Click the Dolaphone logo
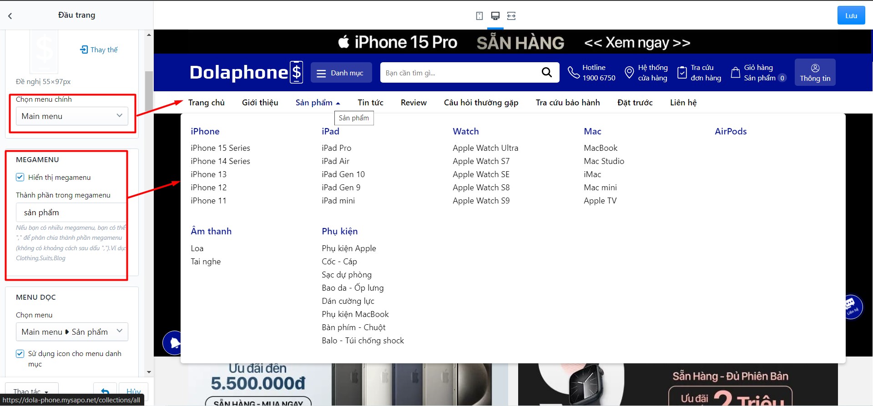The width and height of the screenshot is (873, 406). click(246, 72)
